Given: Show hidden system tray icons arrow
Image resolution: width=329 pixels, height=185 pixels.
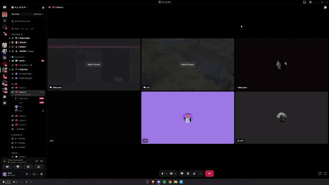Looking at the screenshot, I should coord(31,182).
